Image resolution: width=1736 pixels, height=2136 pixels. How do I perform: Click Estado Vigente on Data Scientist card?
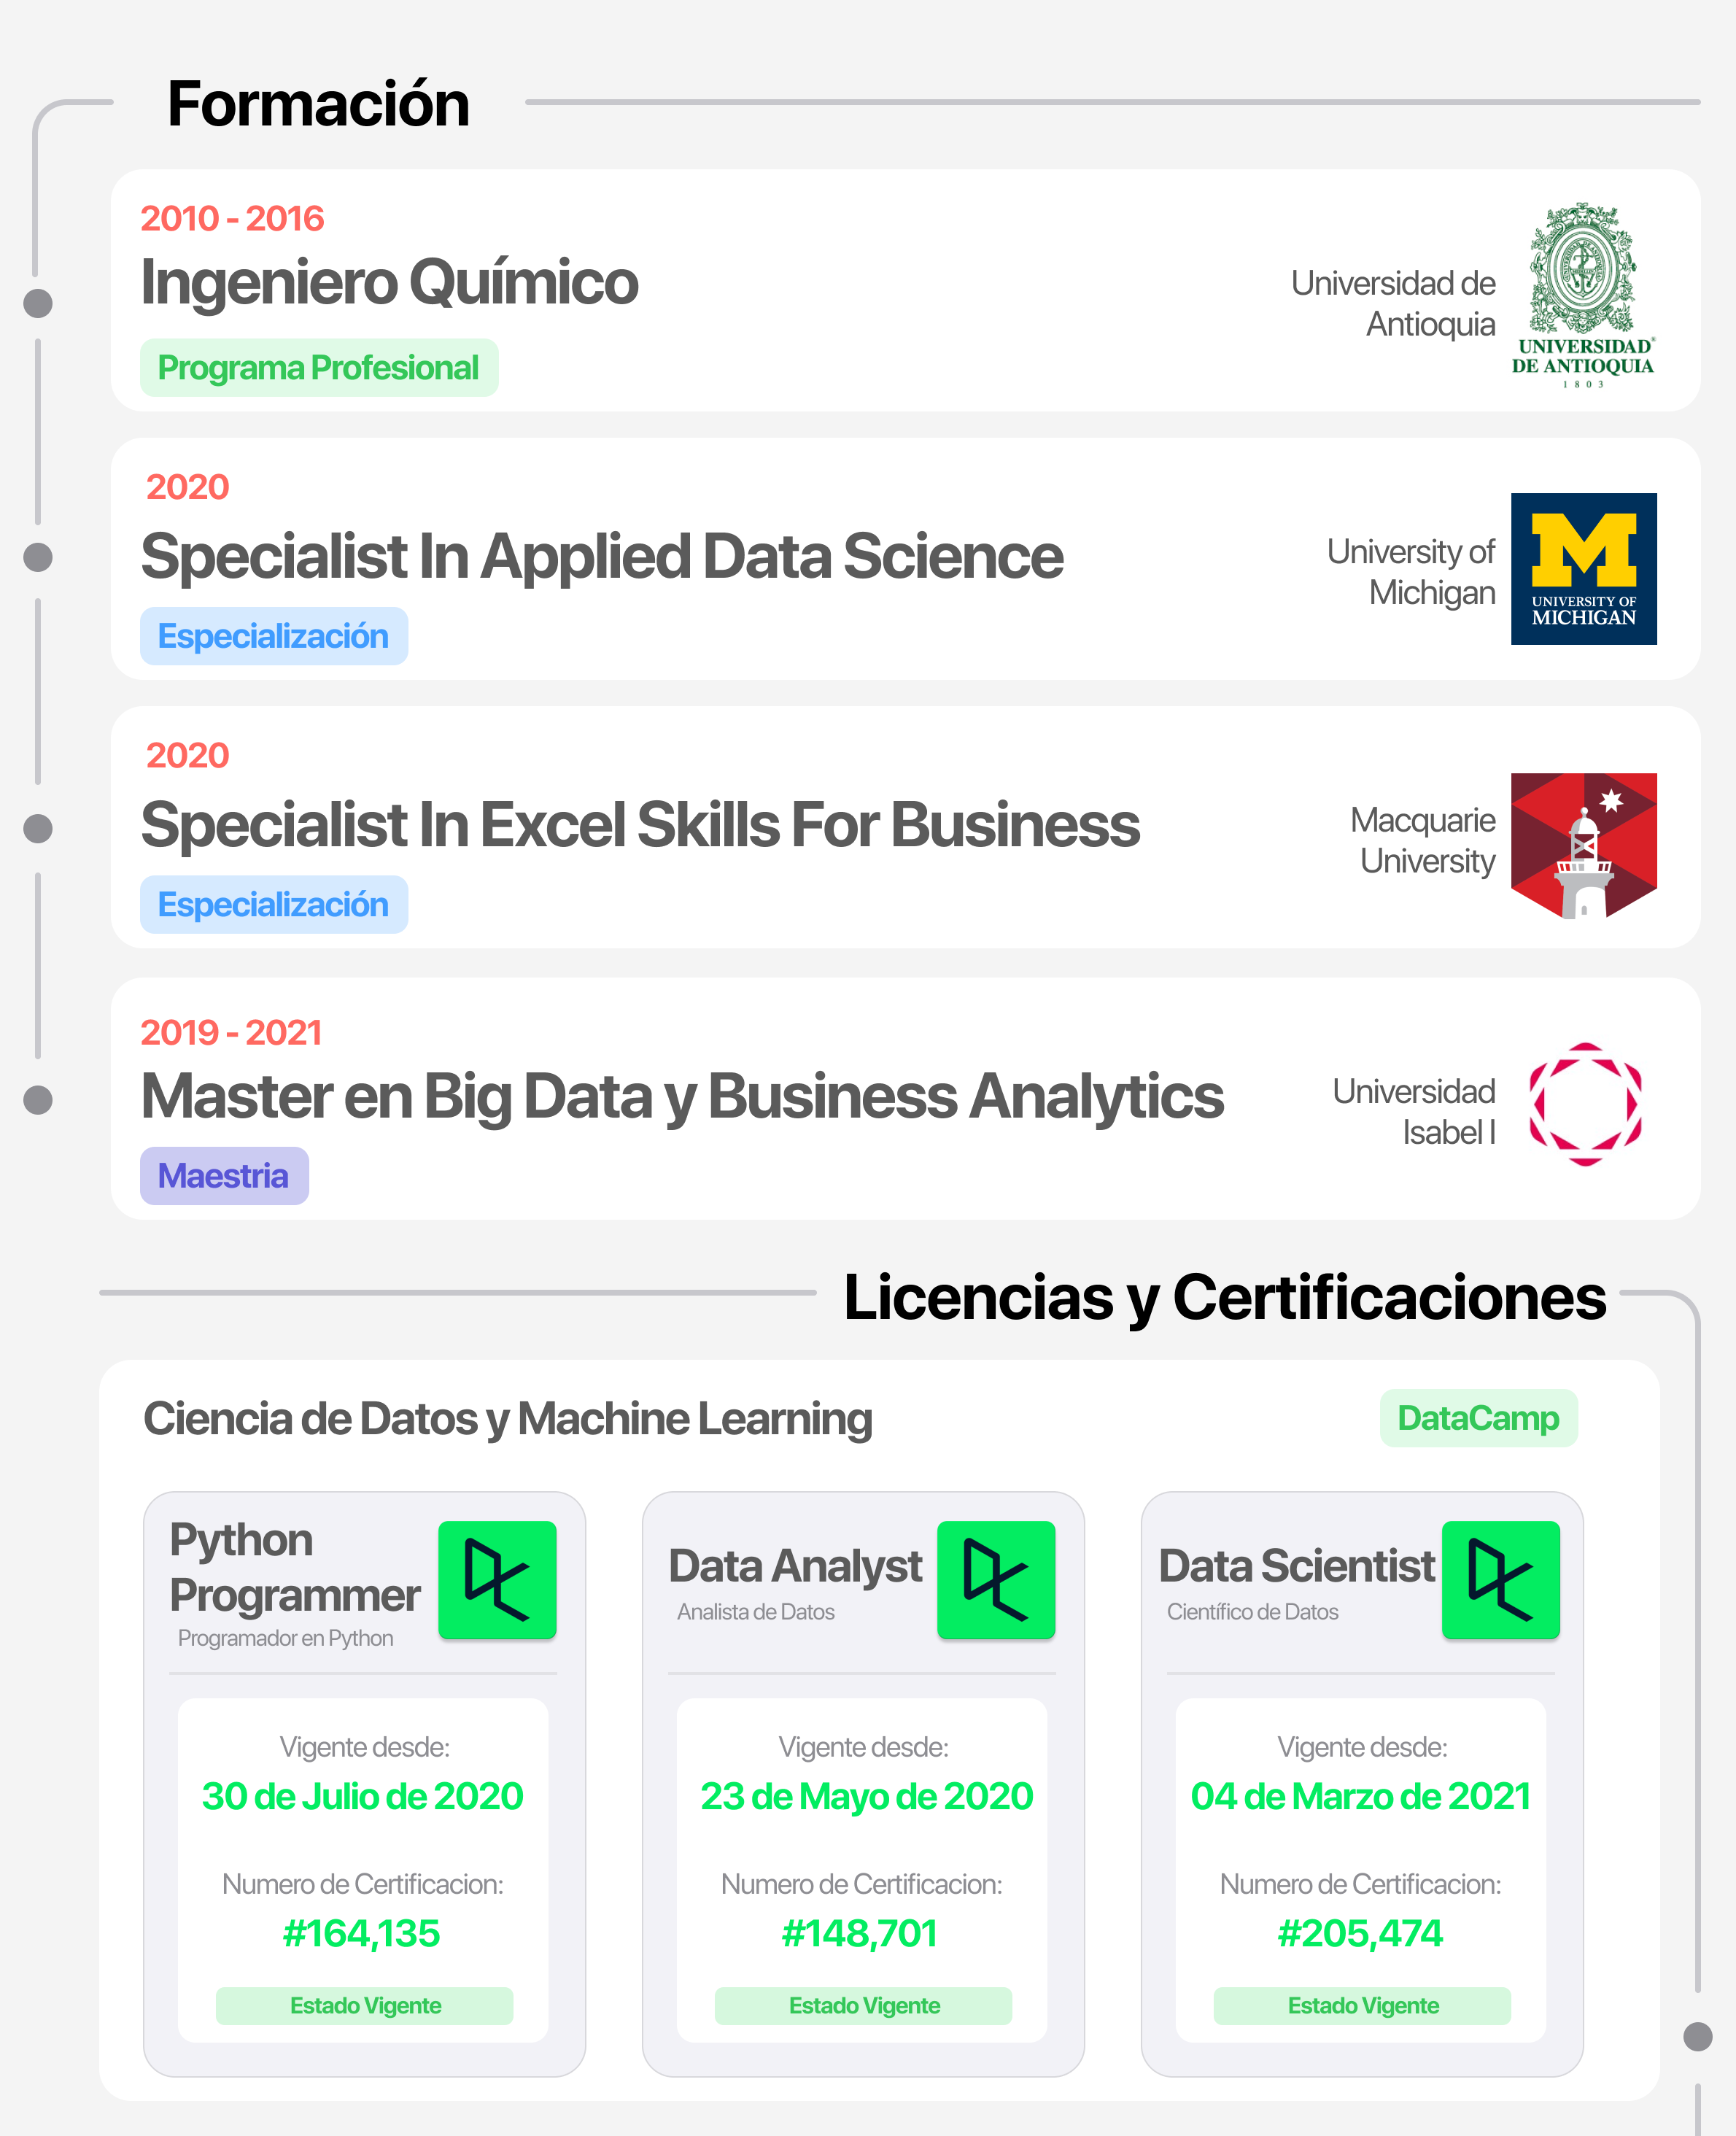(x=1362, y=2006)
